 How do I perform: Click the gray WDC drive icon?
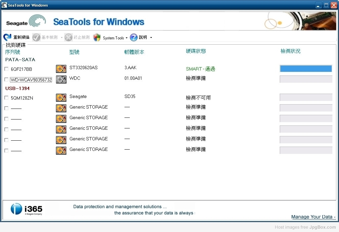click(x=61, y=79)
